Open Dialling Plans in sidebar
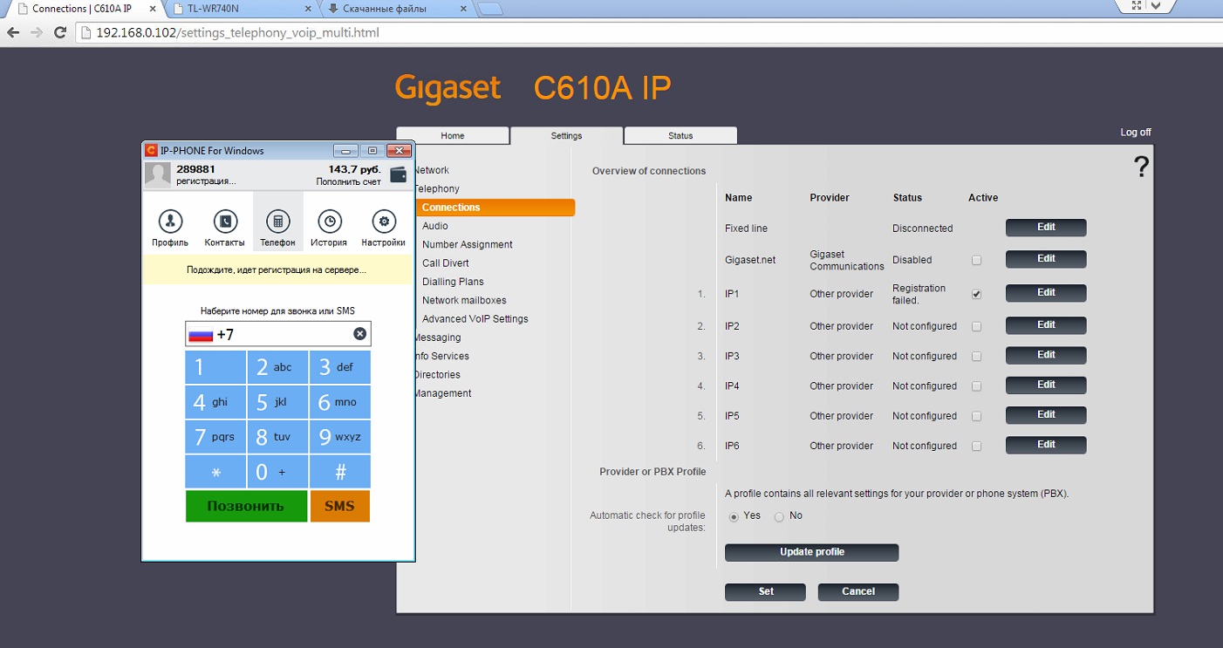The width and height of the screenshot is (1223, 648). pos(453,282)
